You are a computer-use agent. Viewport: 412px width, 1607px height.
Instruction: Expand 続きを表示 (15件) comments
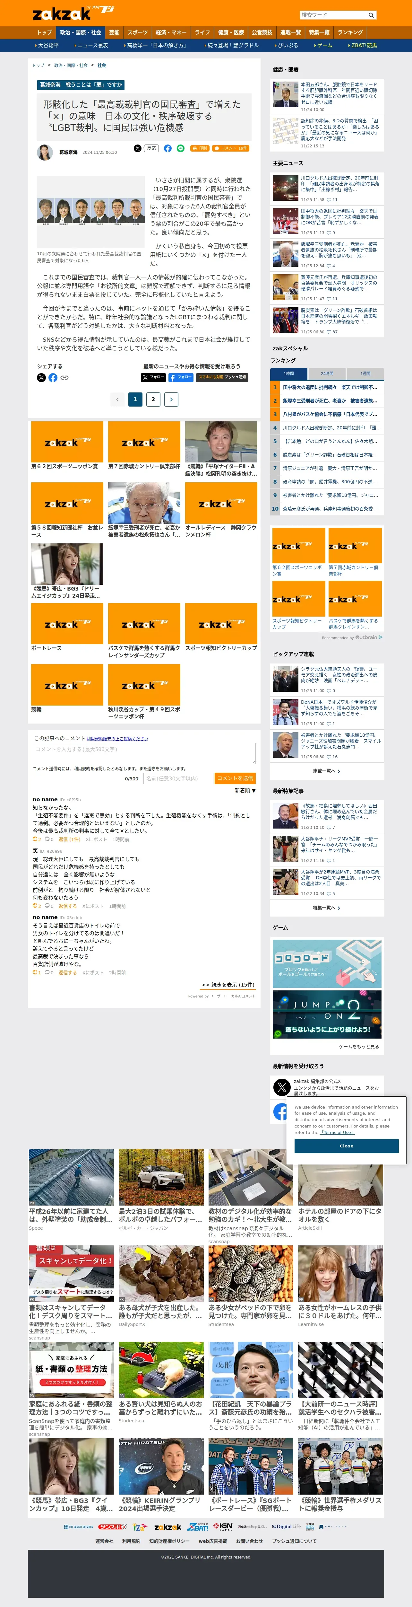tap(227, 984)
